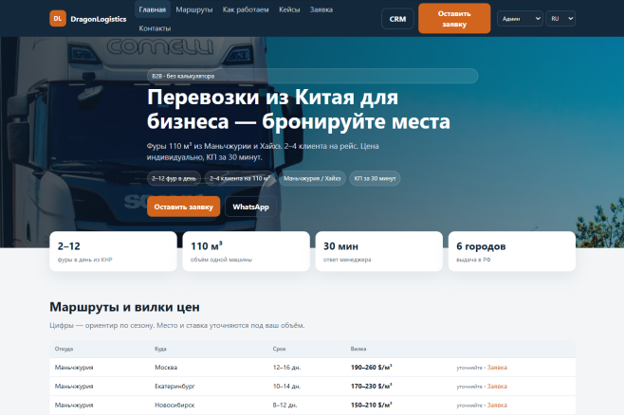Click the 2–4 клиента на 110 м³ chip
Viewport: 624px width, 415px height.
pyautogui.click(x=240, y=178)
